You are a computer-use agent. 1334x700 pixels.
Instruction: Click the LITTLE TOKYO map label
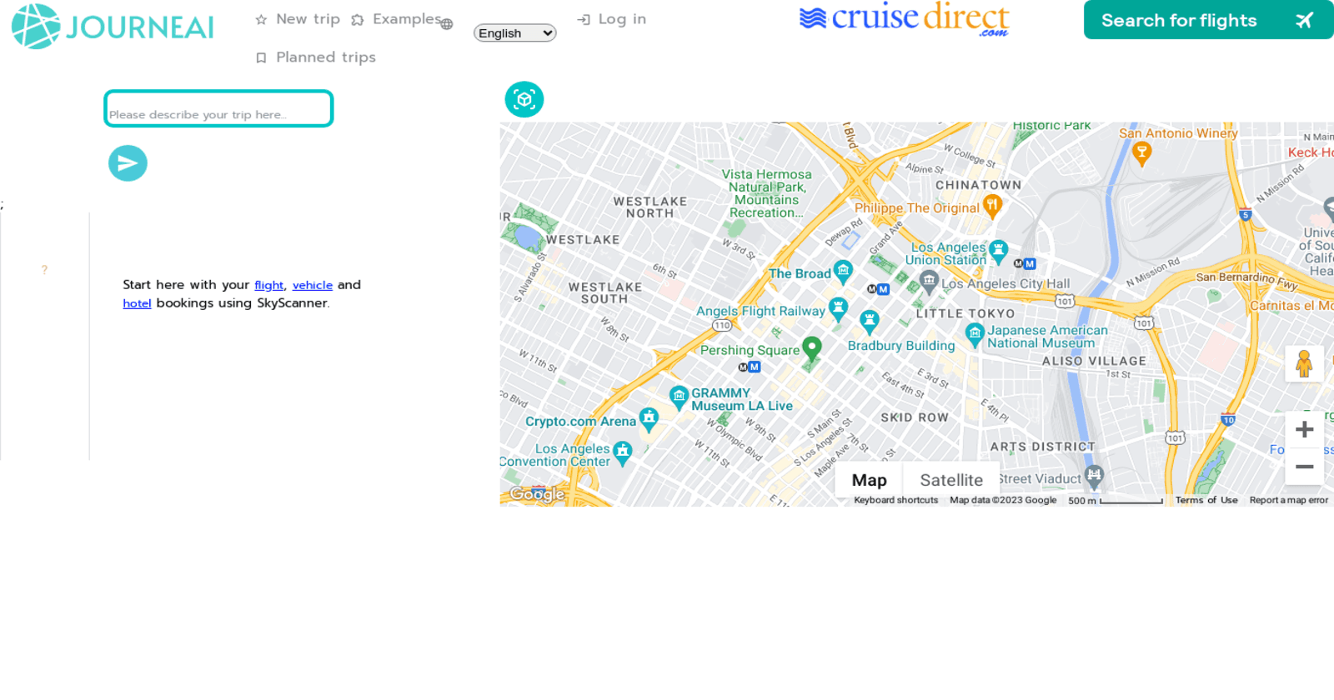pyautogui.click(x=965, y=314)
